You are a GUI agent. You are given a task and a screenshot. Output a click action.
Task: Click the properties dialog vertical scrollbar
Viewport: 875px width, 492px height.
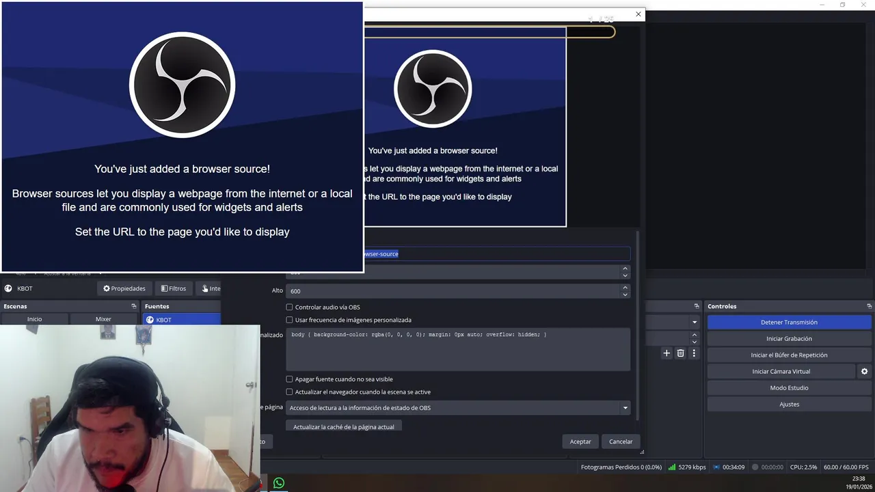click(638, 325)
